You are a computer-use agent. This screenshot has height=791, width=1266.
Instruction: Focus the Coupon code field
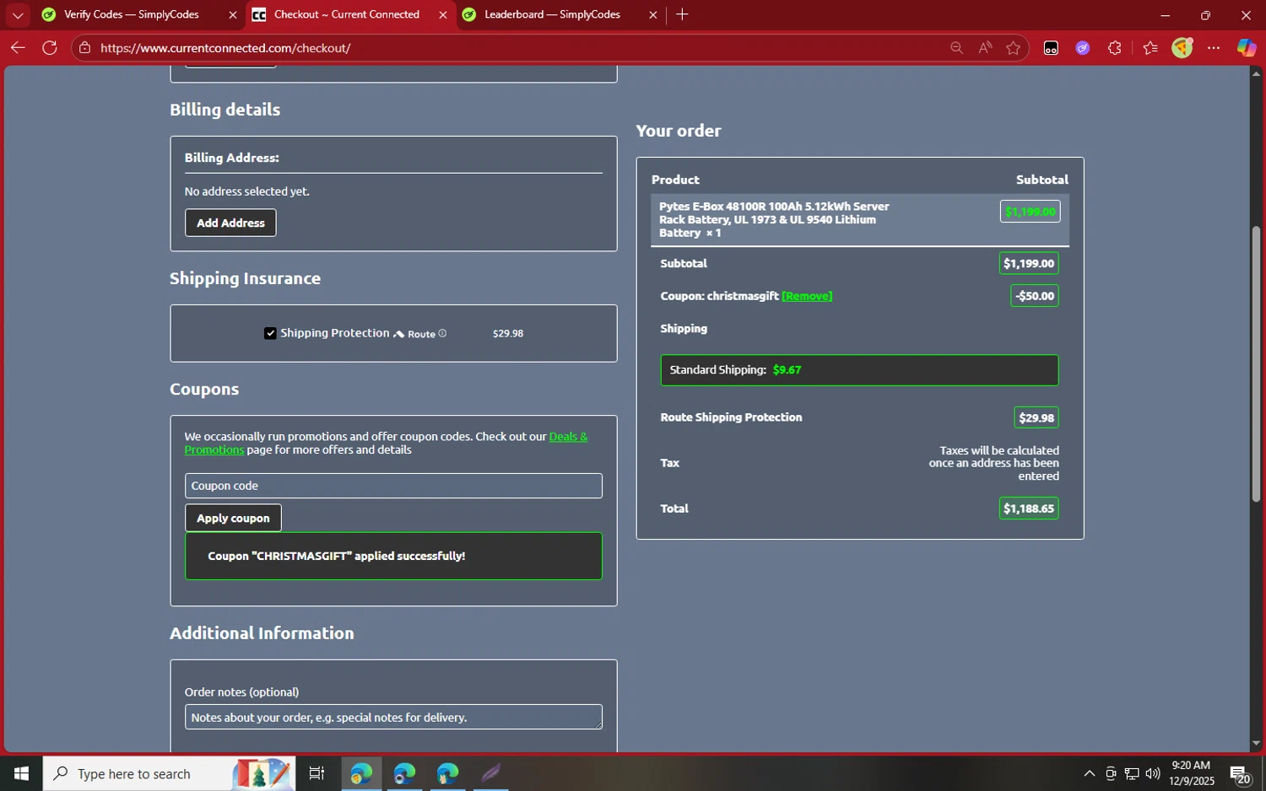click(x=393, y=486)
